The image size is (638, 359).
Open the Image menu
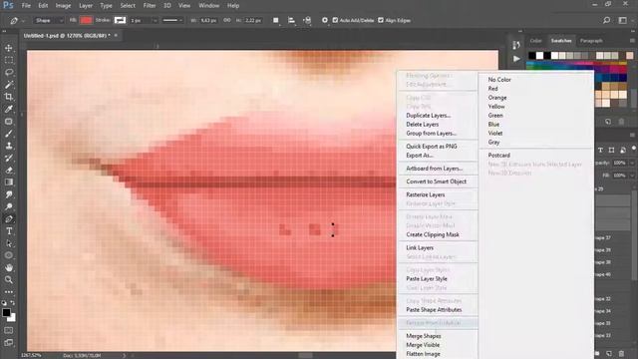[x=63, y=6]
